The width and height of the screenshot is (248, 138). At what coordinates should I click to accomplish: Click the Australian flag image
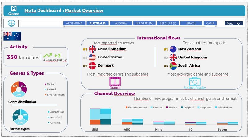[x=12, y=36]
